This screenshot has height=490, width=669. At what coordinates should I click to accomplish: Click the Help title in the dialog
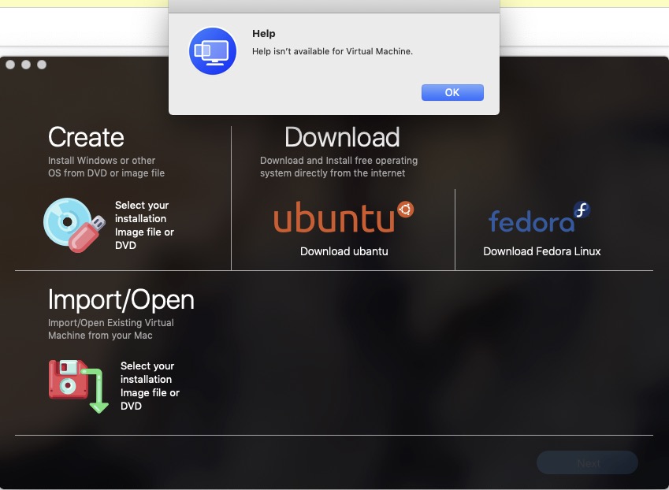coord(264,33)
